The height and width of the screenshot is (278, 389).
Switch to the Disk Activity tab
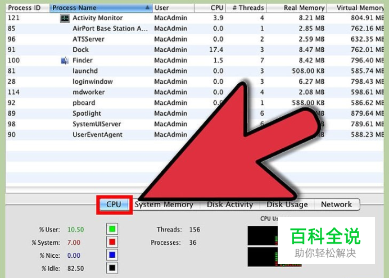[230, 204]
